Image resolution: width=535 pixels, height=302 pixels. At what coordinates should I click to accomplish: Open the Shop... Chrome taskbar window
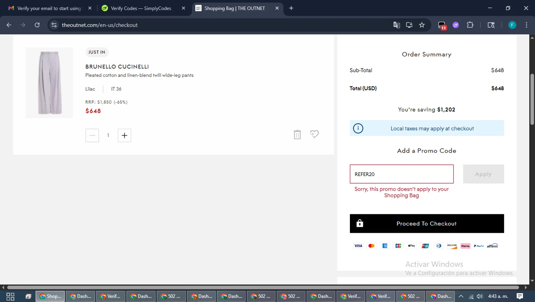click(x=50, y=296)
